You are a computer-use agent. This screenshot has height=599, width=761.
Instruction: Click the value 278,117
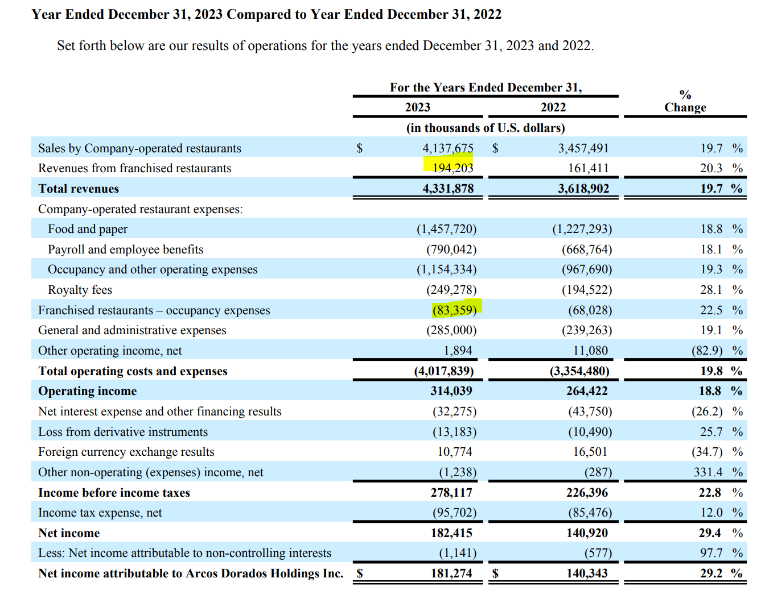click(x=451, y=493)
